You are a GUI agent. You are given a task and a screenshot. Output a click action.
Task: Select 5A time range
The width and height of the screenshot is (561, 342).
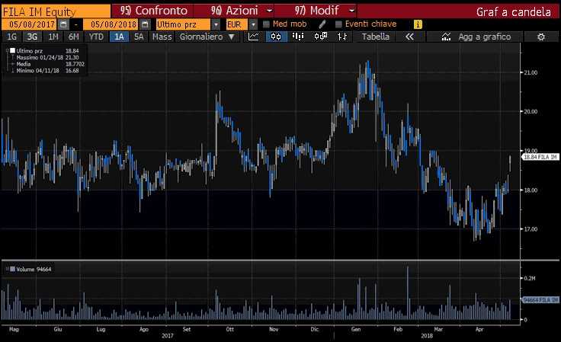[x=139, y=37]
